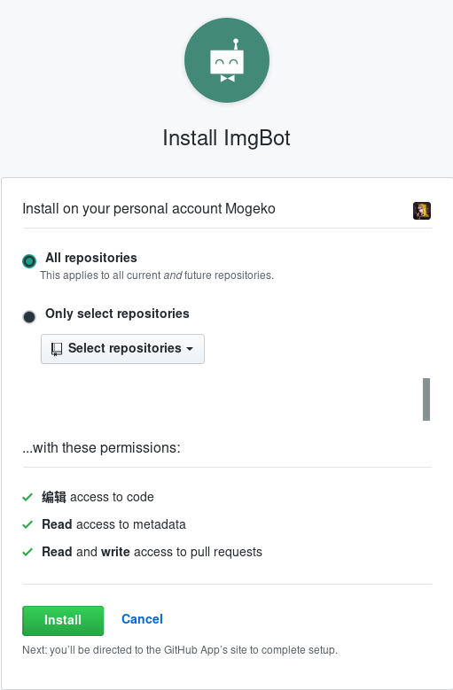Select the All repositories radio button

pos(29,261)
